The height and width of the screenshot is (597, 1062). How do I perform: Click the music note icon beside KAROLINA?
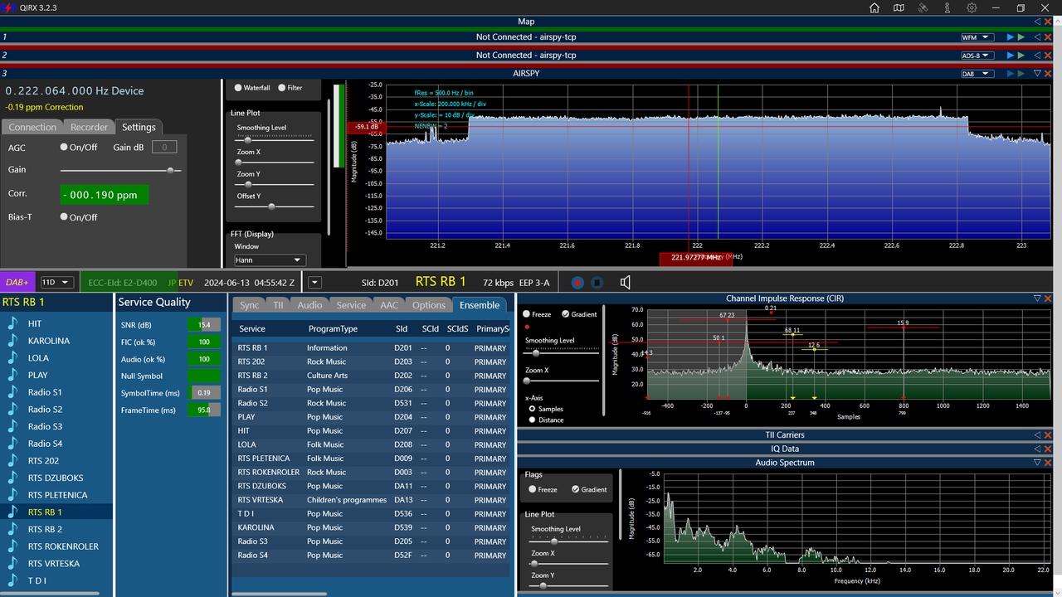[x=12, y=341]
